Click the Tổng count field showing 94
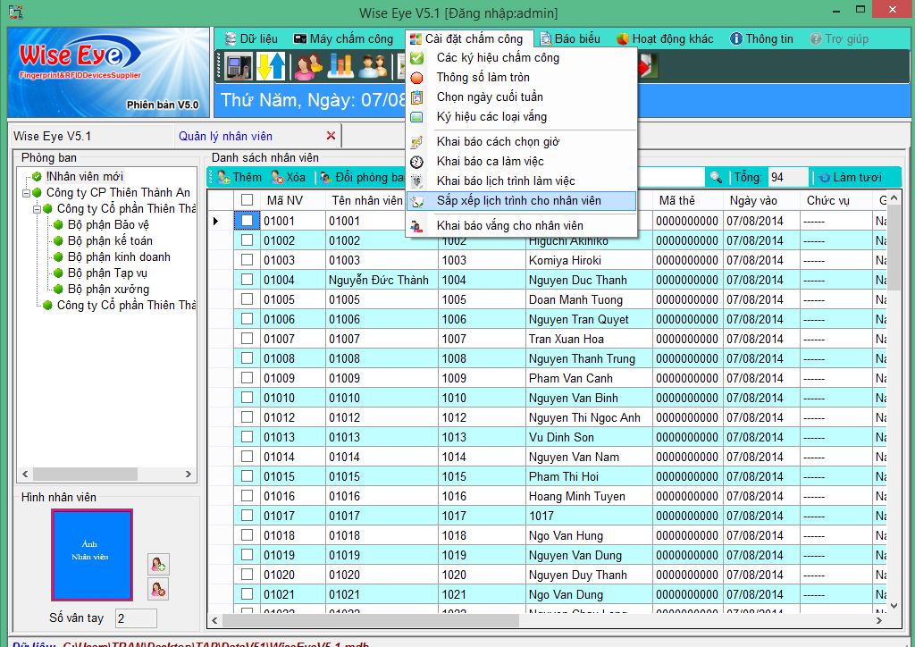915x647 pixels. 788,177
